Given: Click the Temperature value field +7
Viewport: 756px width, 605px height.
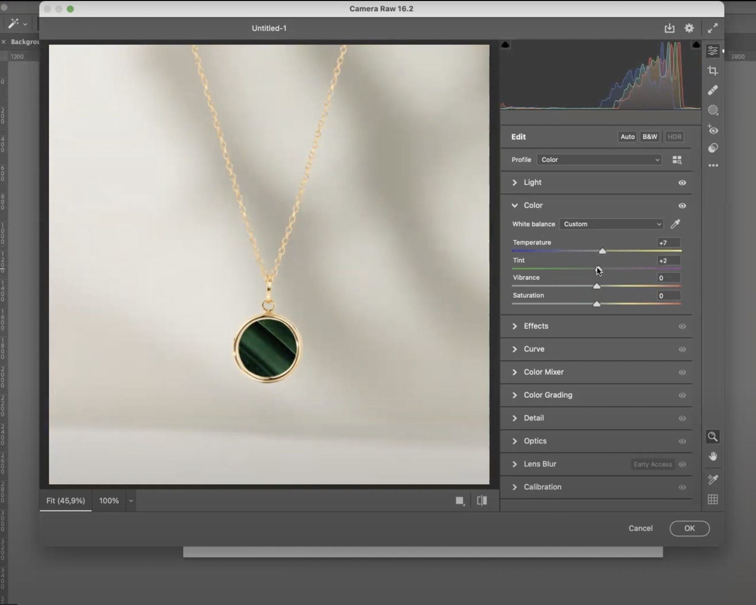Looking at the screenshot, I should coord(669,243).
